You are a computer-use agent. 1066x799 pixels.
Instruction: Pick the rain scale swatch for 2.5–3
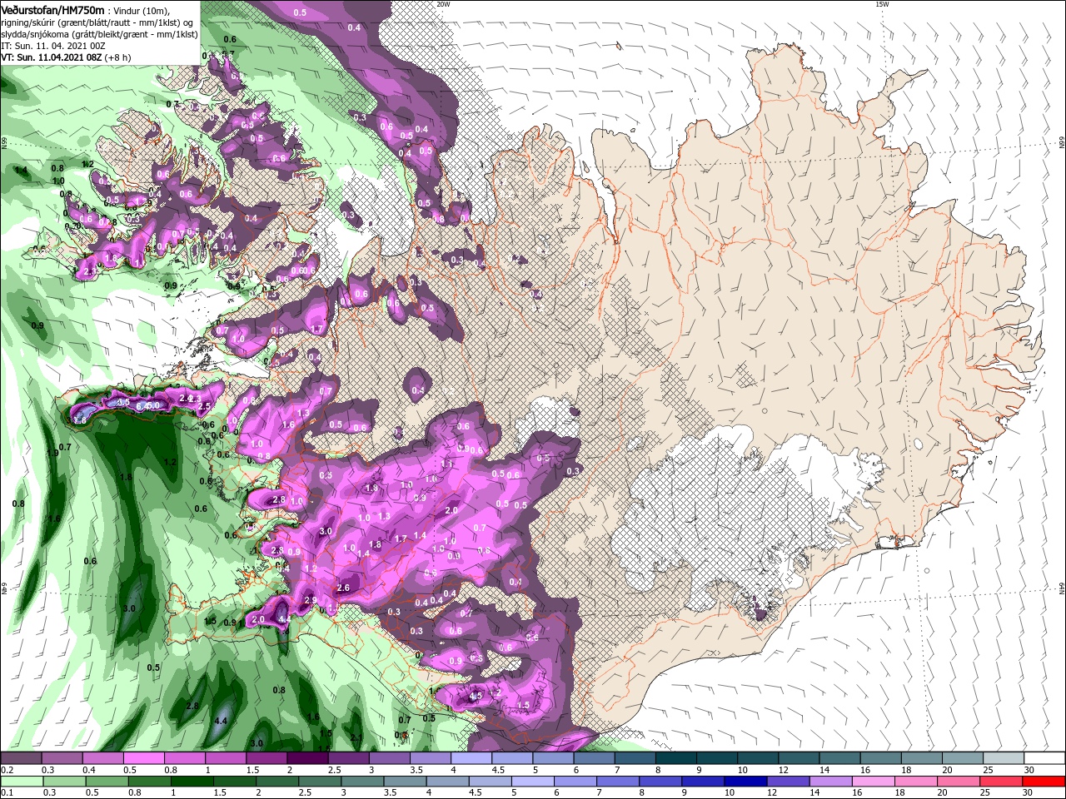click(x=320, y=782)
